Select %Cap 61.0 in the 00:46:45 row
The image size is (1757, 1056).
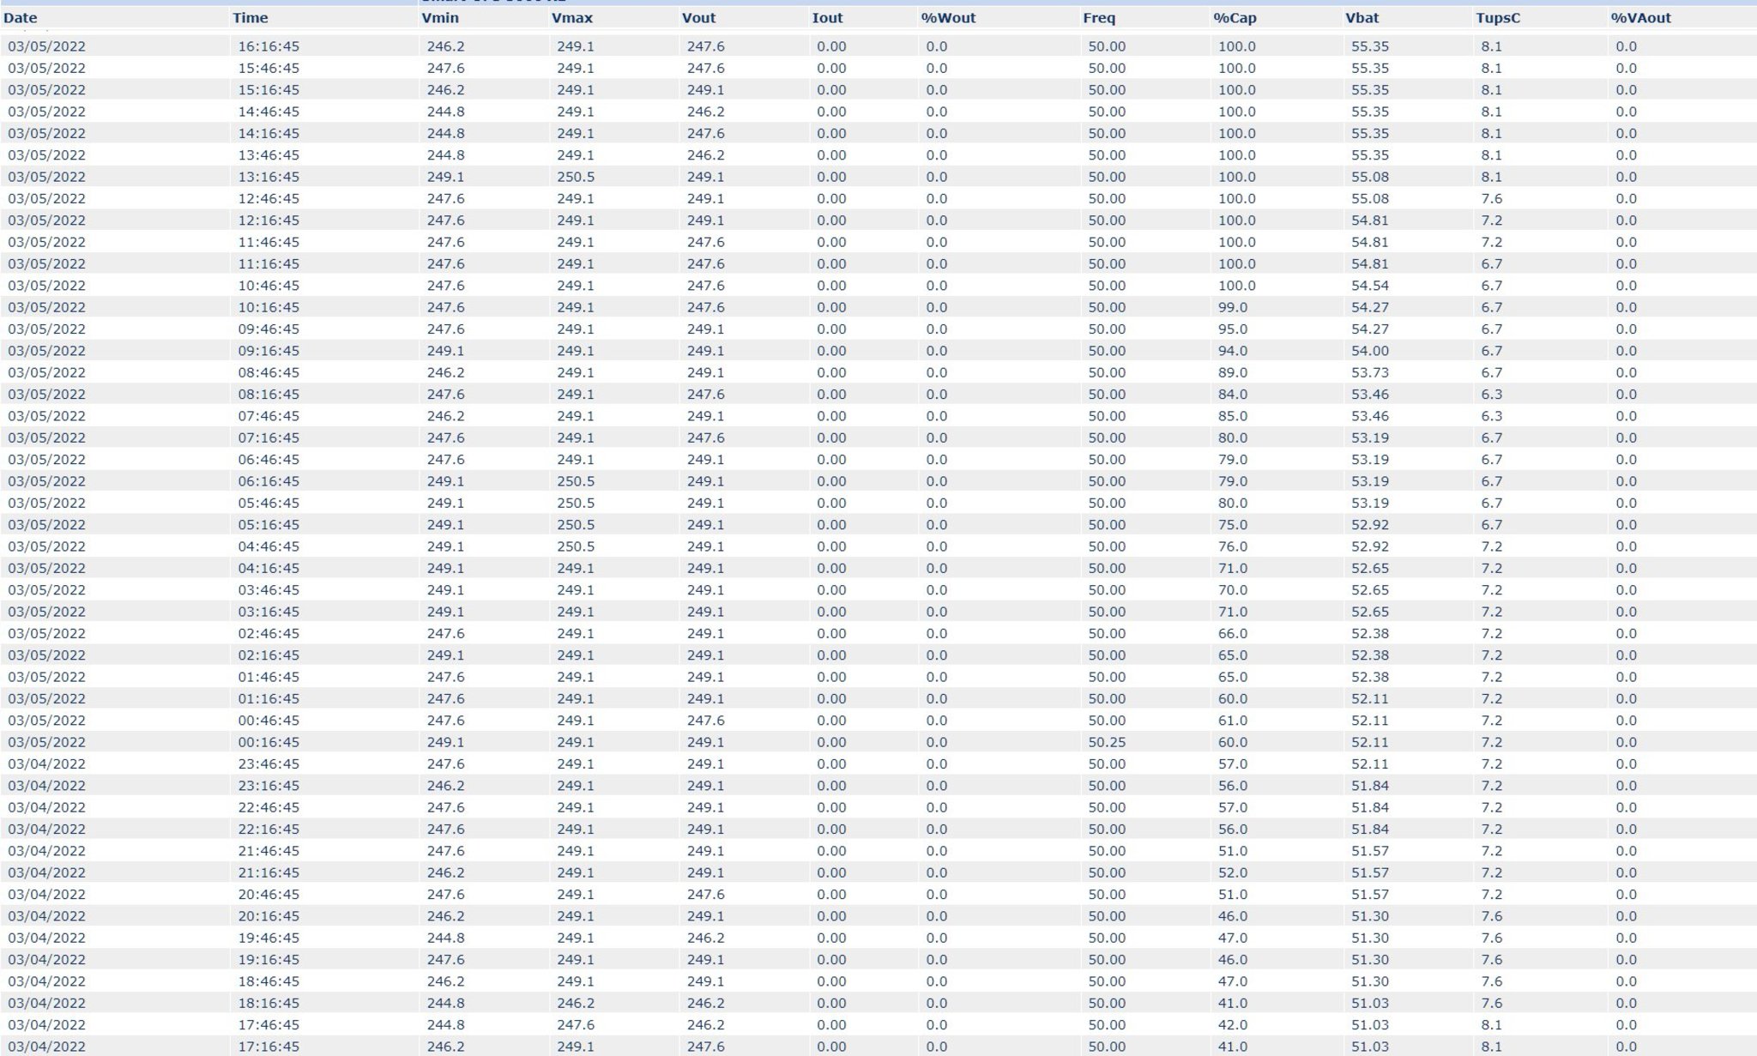(1233, 721)
